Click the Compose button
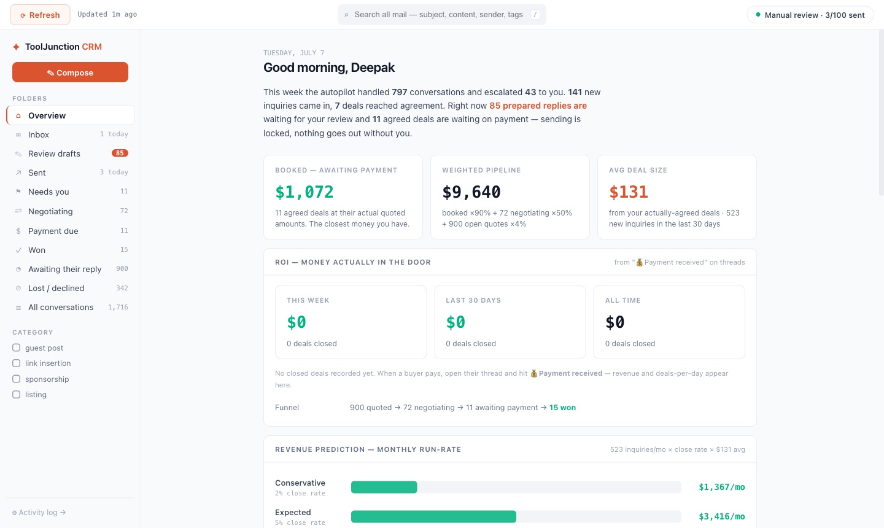The width and height of the screenshot is (884, 528). [70, 72]
